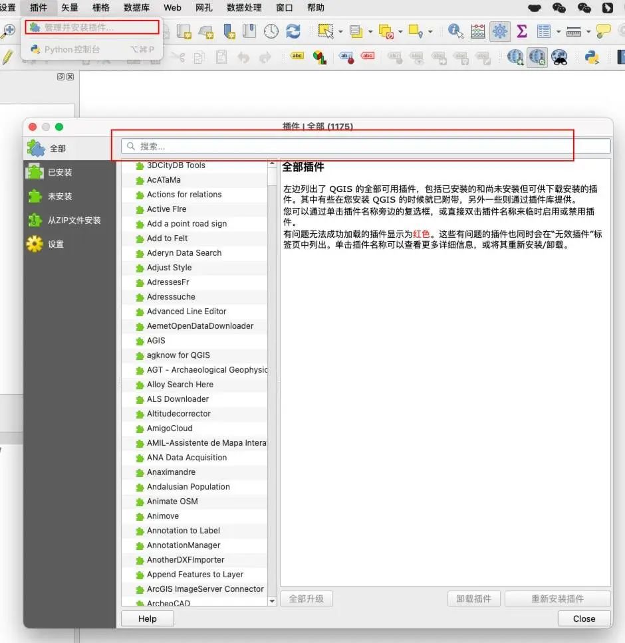Click the globe with plus sign icon
This screenshot has height=643, width=625.
point(515,57)
